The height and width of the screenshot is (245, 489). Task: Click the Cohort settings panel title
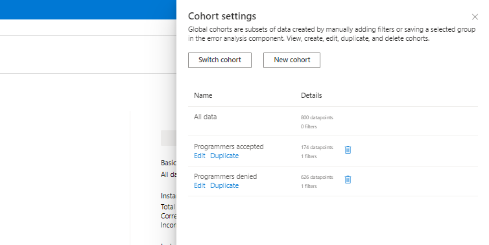click(222, 16)
